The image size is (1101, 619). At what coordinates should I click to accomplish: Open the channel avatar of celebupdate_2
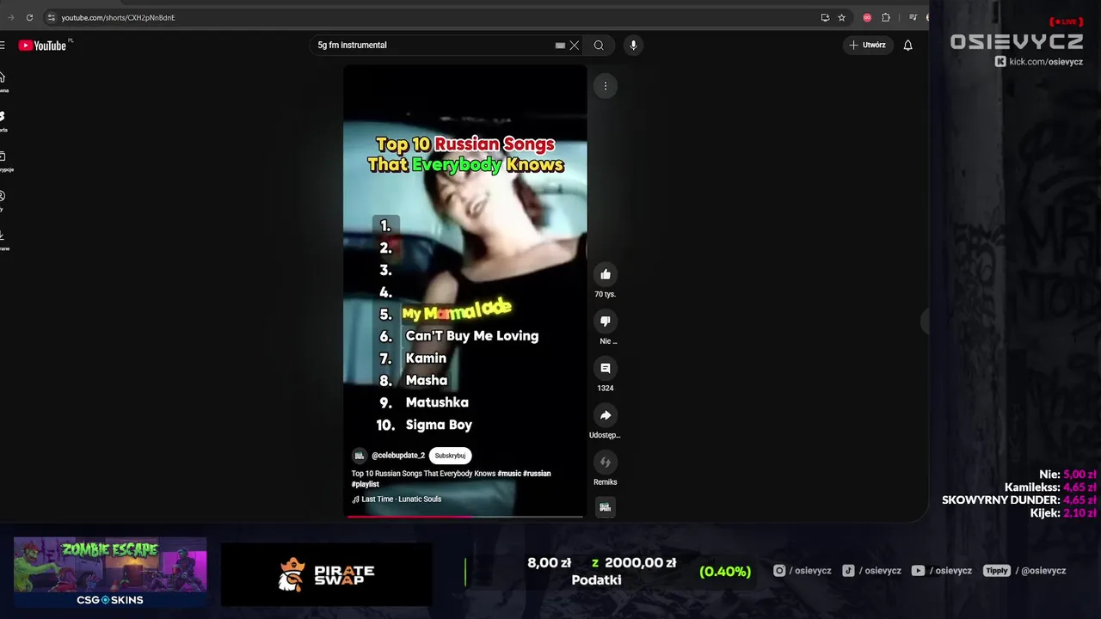pyautogui.click(x=360, y=456)
